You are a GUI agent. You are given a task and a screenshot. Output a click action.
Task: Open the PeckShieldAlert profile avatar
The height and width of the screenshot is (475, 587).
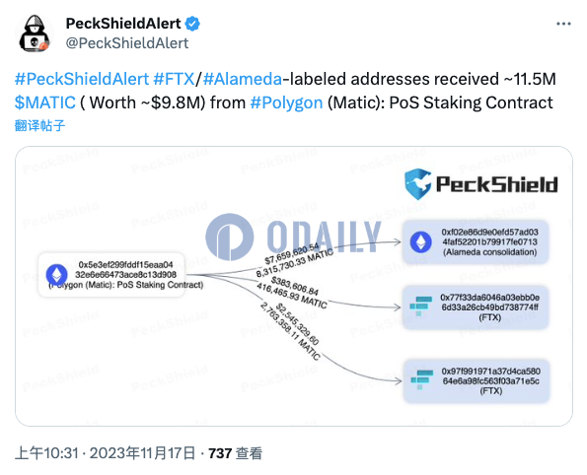tap(35, 34)
